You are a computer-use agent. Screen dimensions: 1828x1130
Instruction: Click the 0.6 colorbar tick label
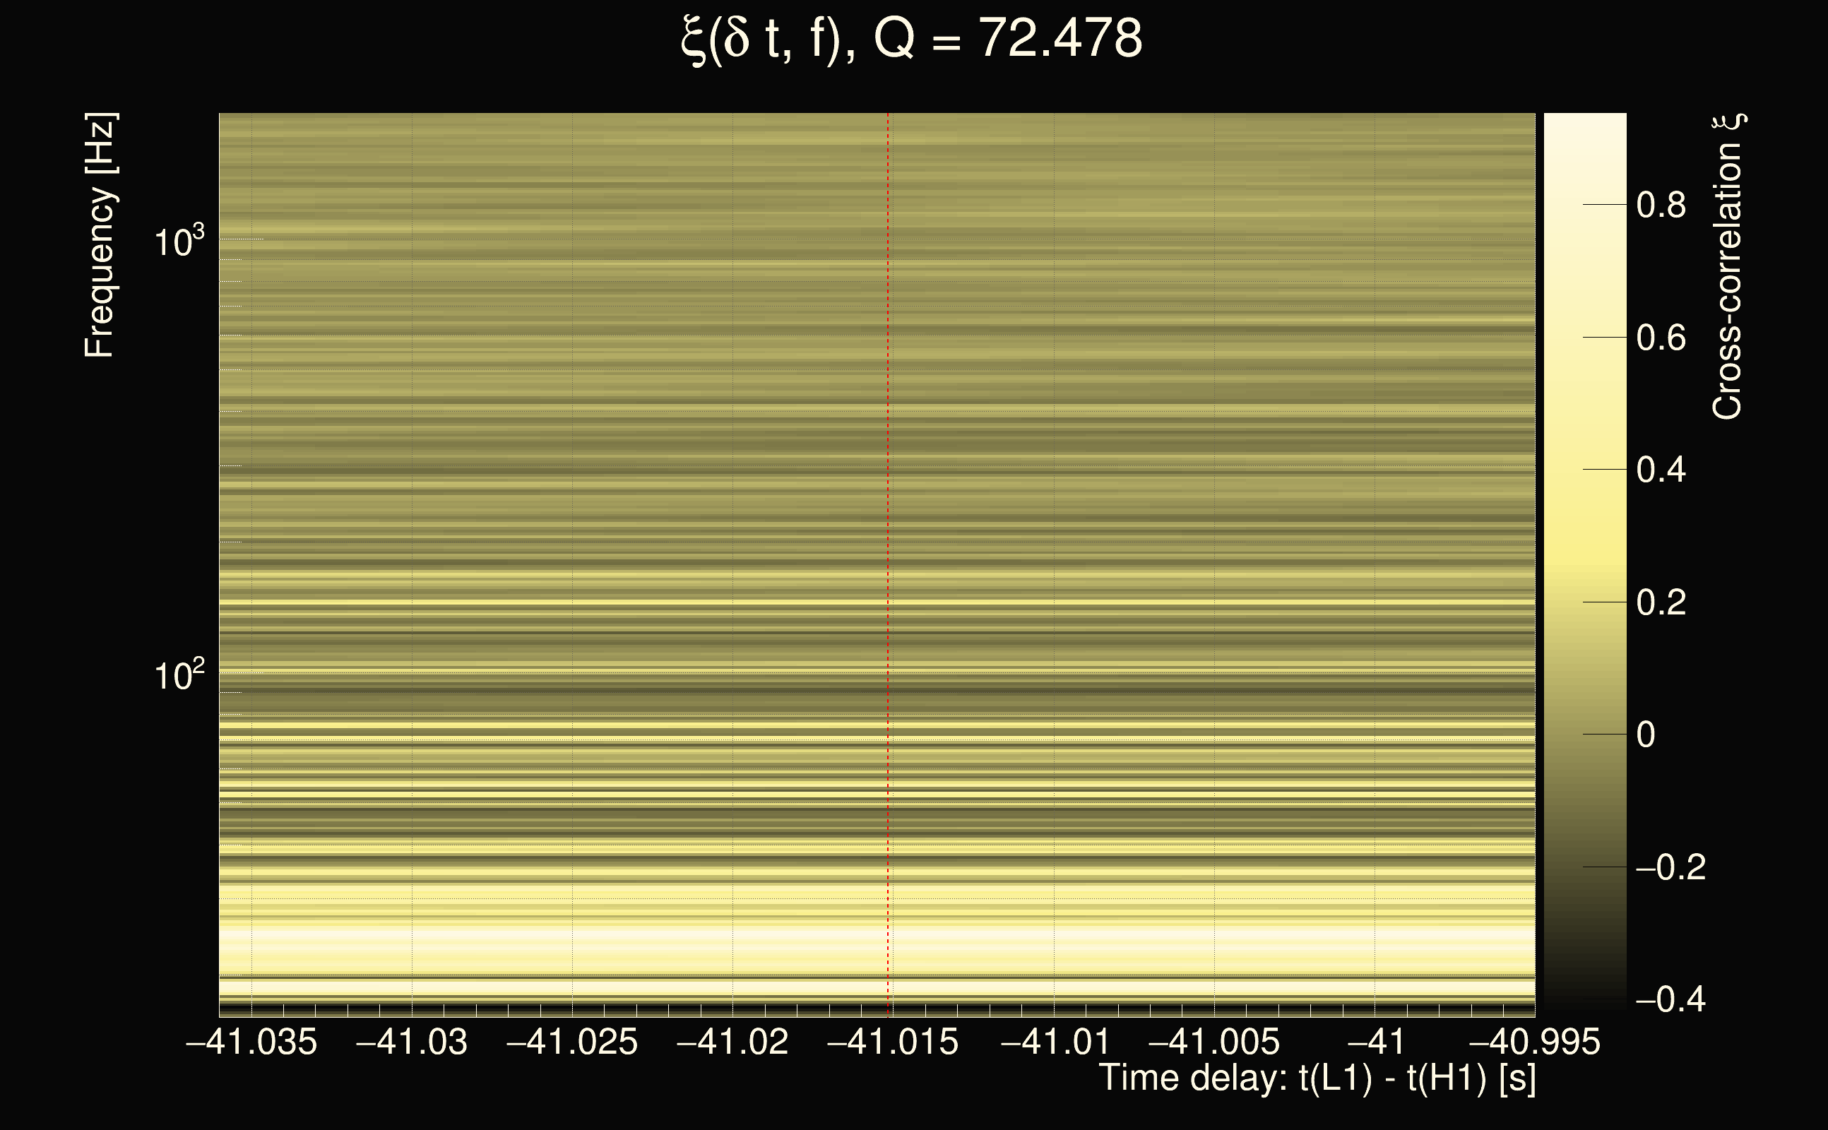tap(1661, 338)
